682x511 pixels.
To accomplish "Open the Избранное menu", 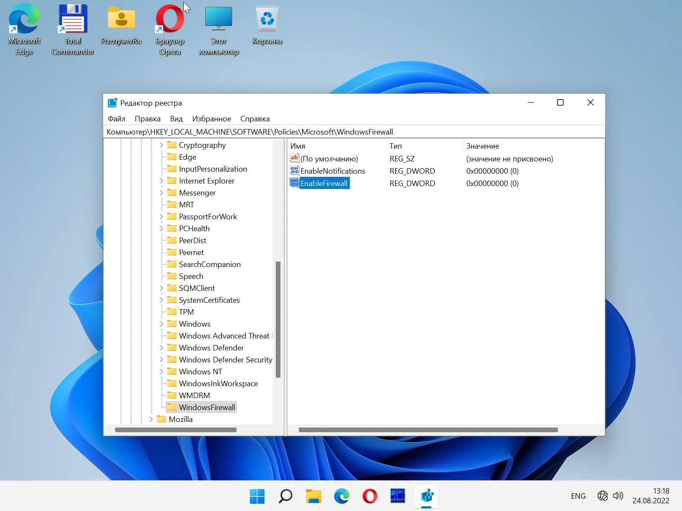I will point(211,119).
